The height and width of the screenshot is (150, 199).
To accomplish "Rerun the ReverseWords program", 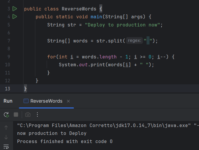I will (6, 115).
